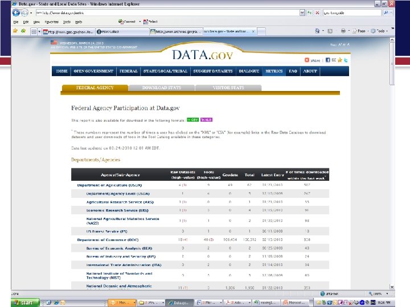The height and width of the screenshot is (307, 410).
Task: Download report via green CSV badge
Action: (192, 119)
